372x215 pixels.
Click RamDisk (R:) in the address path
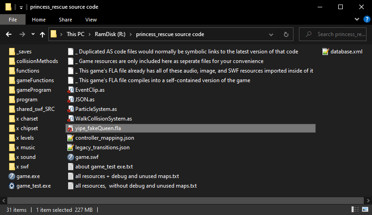(x=109, y=34)
